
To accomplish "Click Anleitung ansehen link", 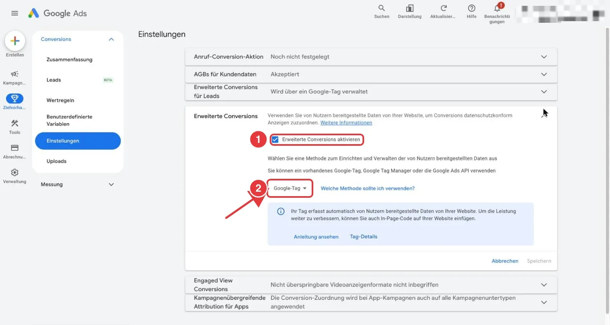I will tap(316, 237).
